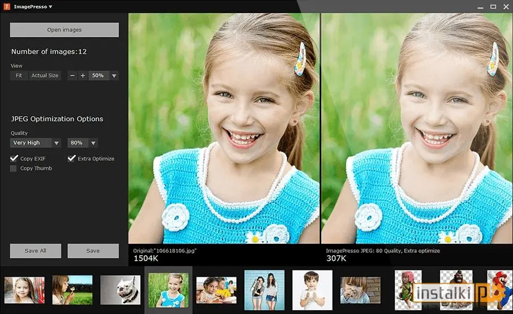Uncheck the Copy EXIF checkbox
Screen dimensions: 513x314
14,158
